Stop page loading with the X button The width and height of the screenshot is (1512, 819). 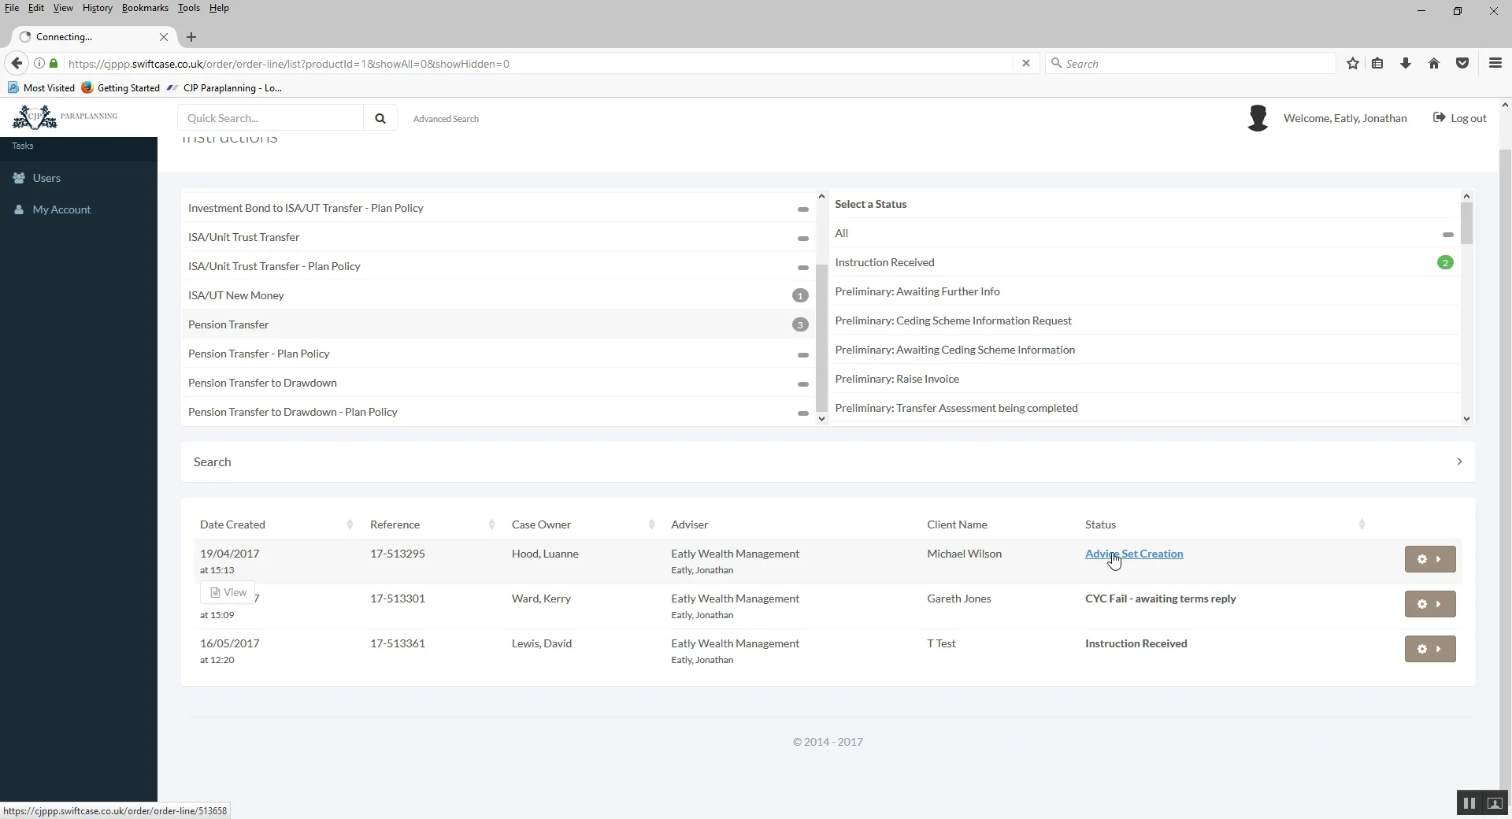[1025, 64]
